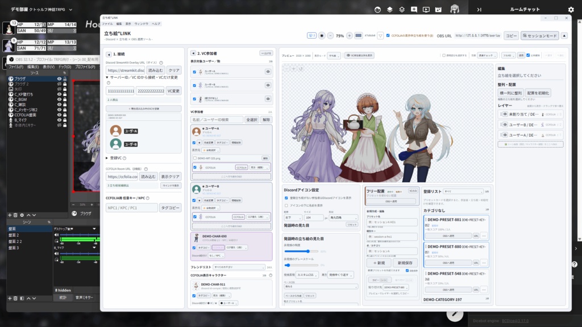This screenshot has height=327, width=582.
Task: Open the CCFOLIA layers icon in top bar
Action: [390, 10]
